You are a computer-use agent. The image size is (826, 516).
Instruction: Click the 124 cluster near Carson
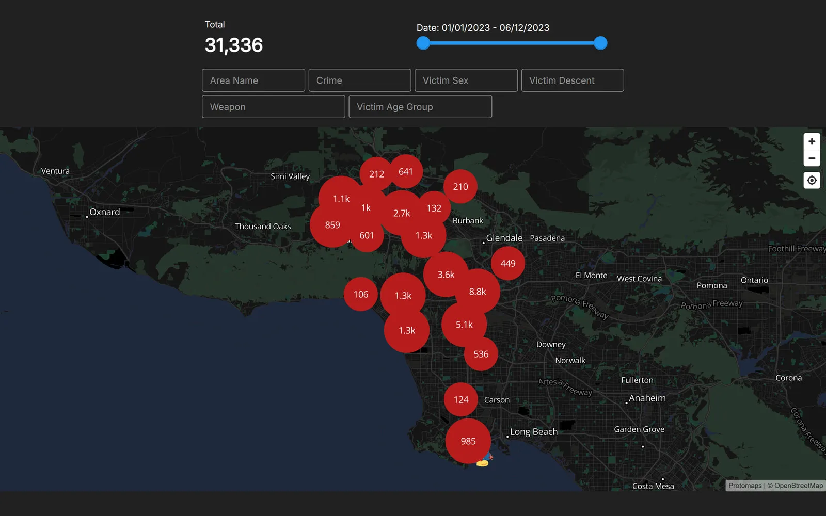[461, 399]
